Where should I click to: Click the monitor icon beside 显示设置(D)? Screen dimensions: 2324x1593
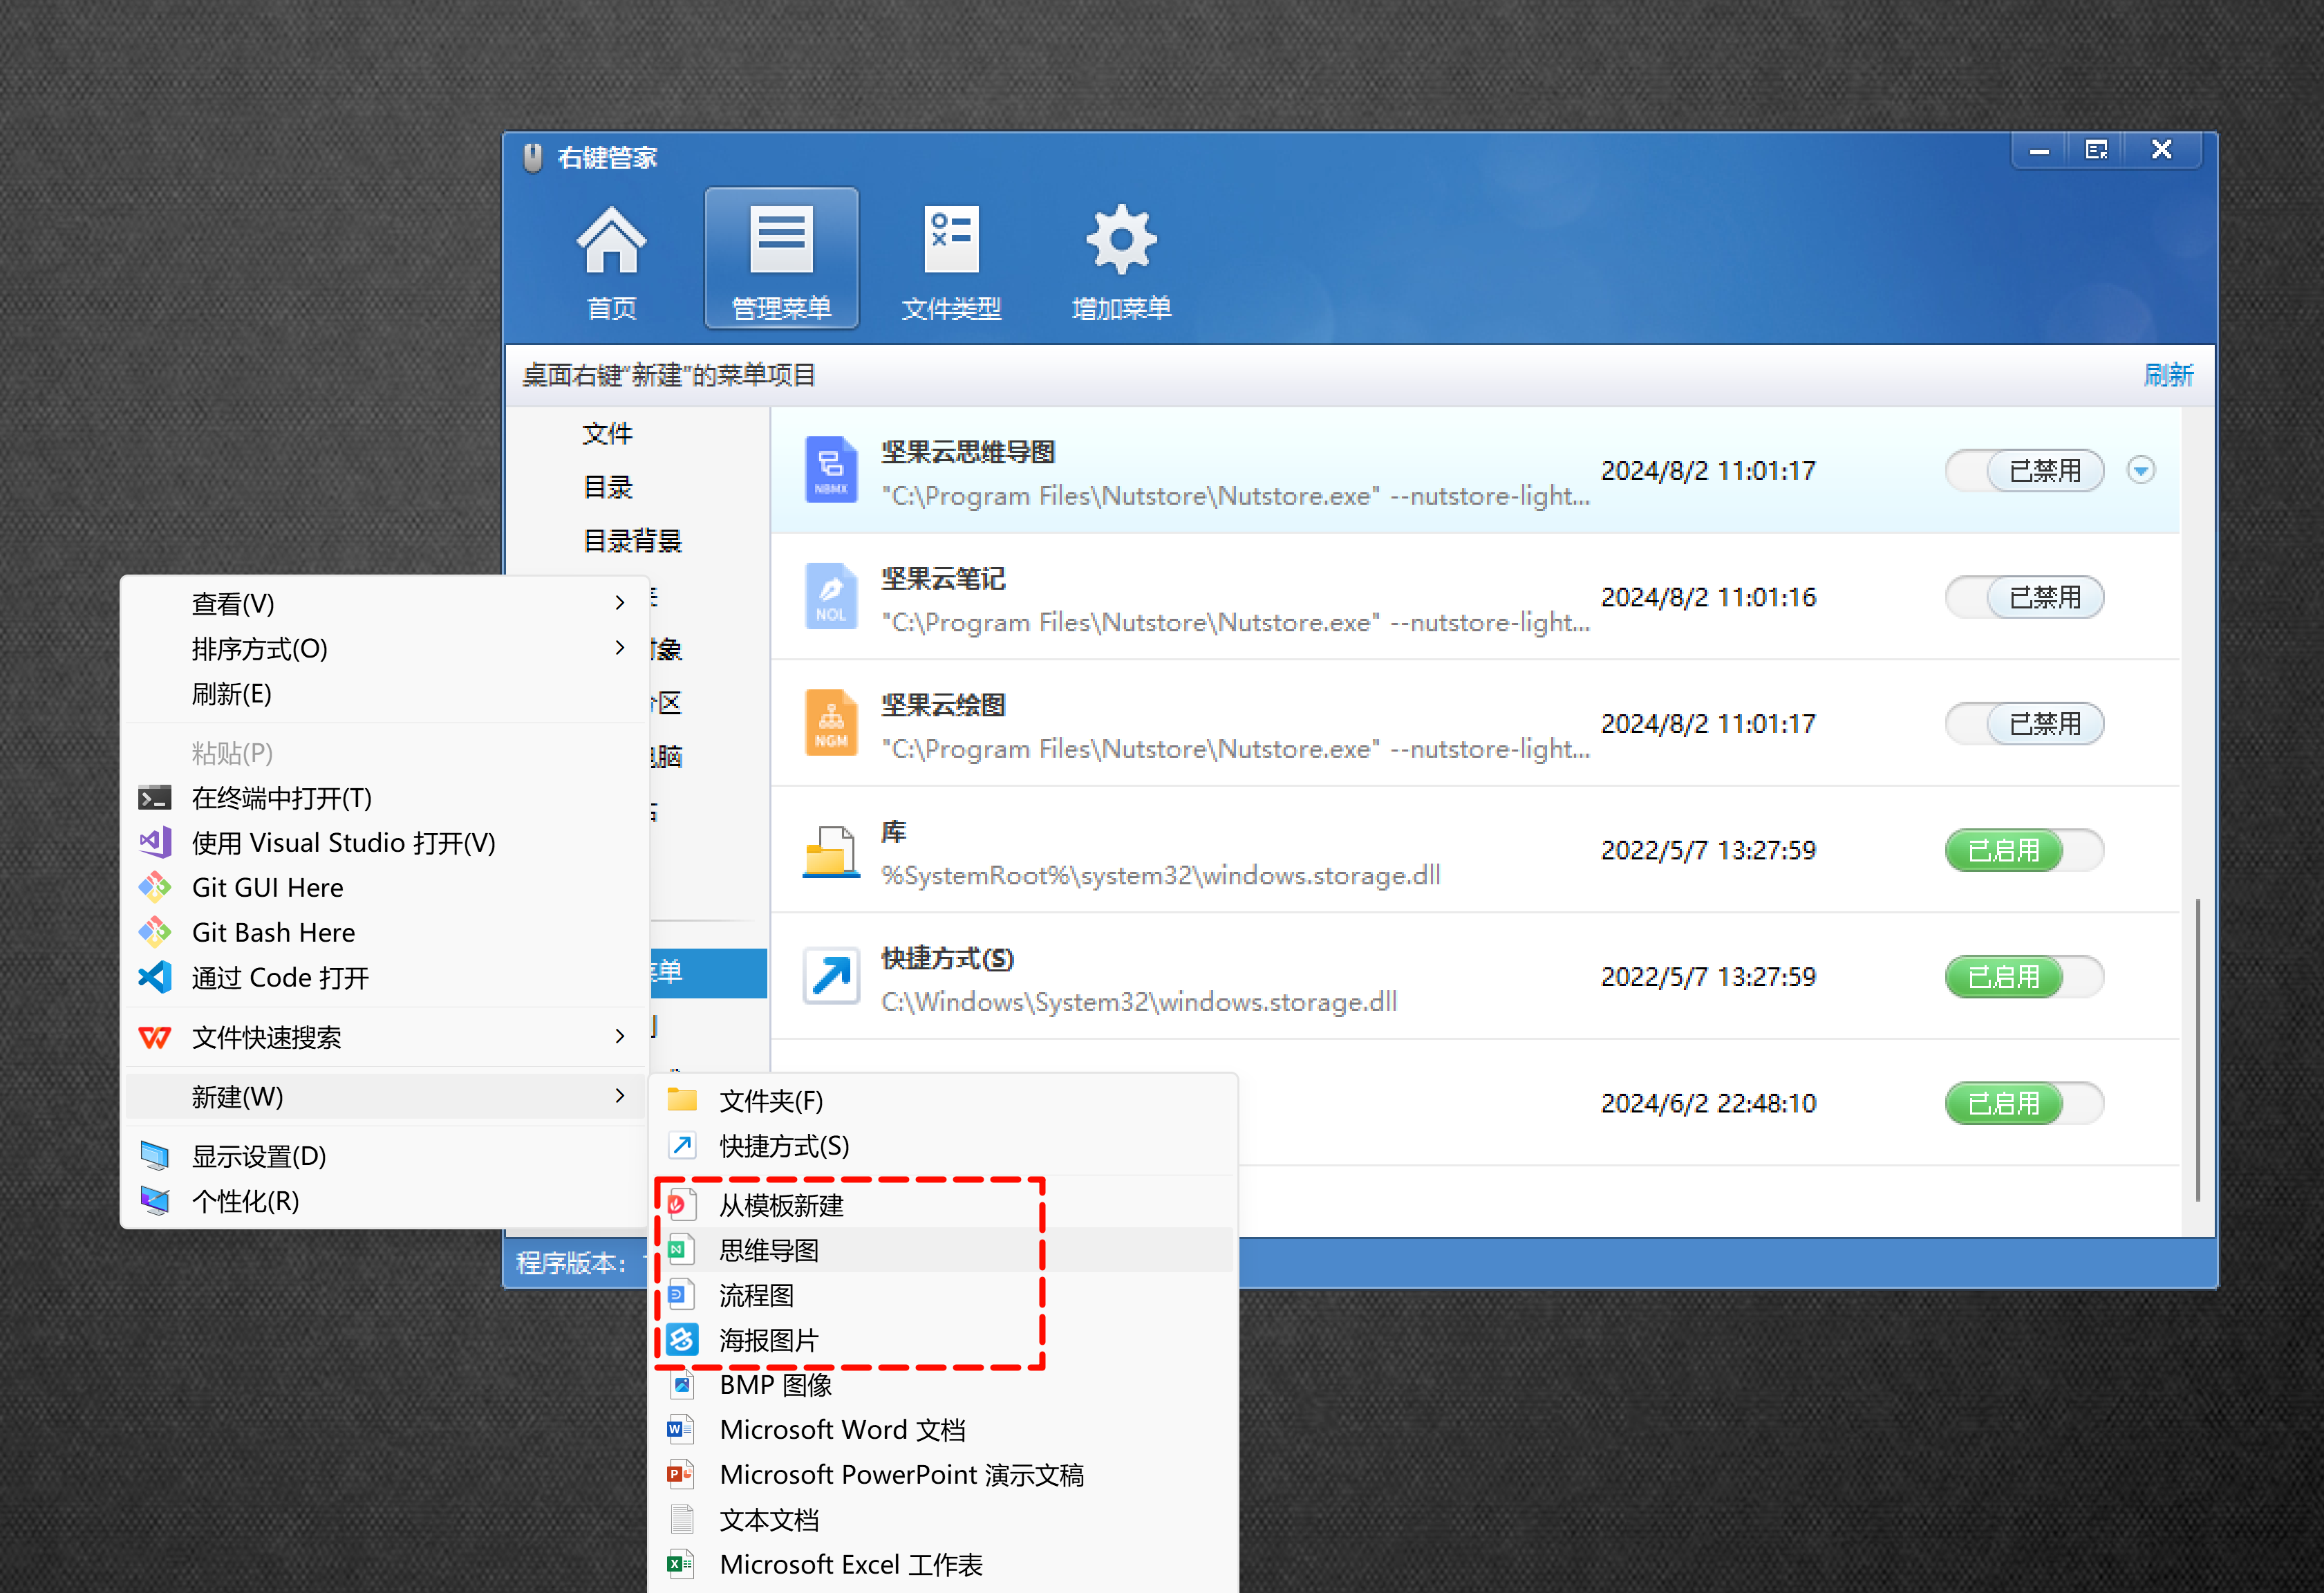click(154, 1156)
